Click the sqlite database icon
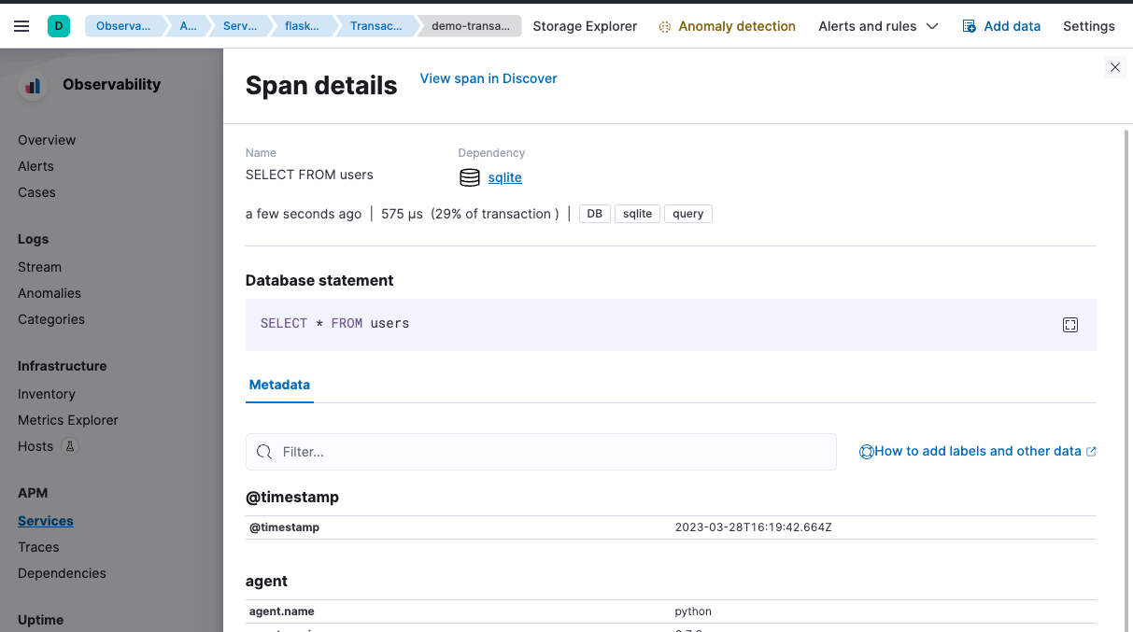The image size is (1133, 632). coord(470,177)
